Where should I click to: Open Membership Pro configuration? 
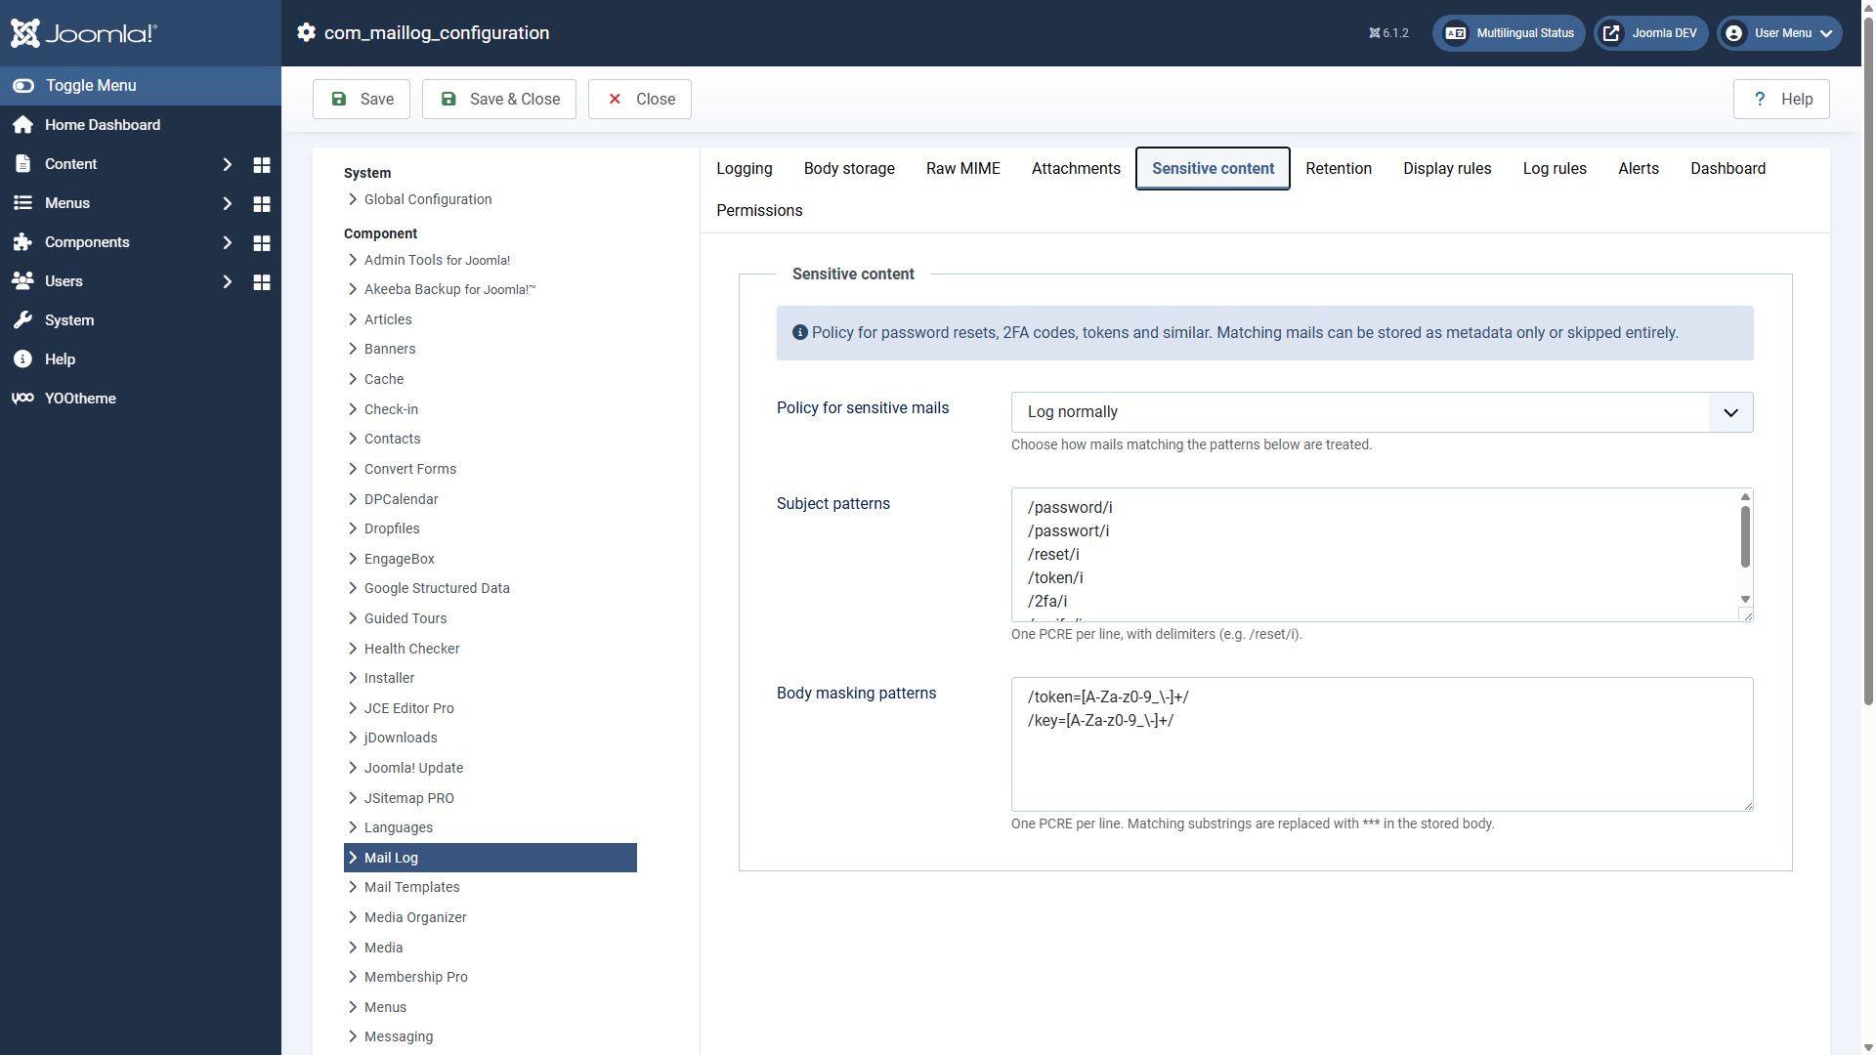[415, 977]
